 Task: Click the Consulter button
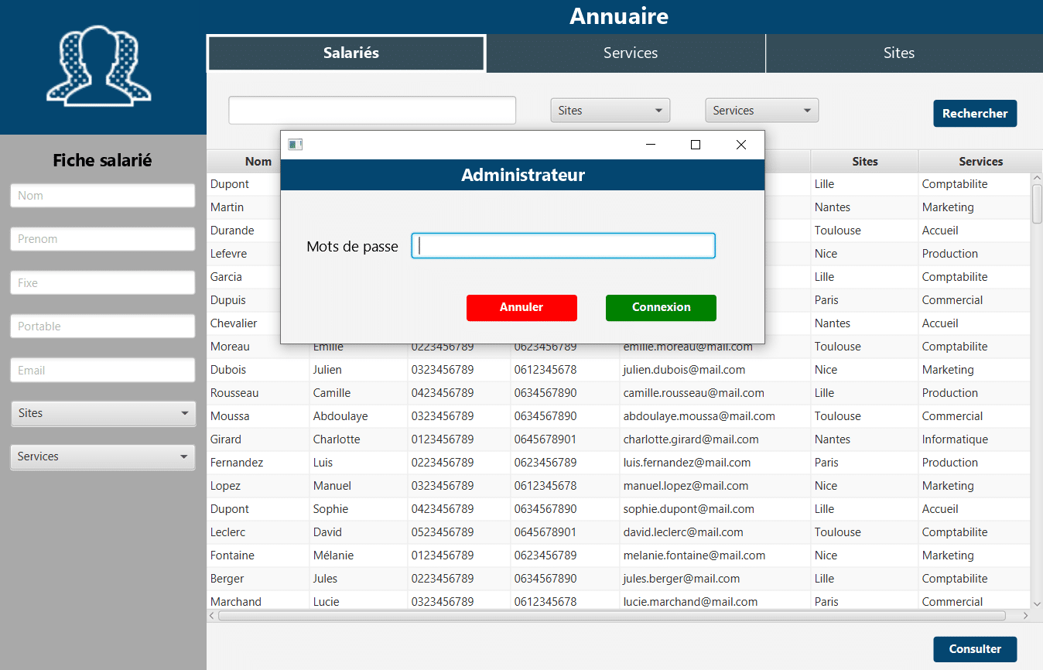pos(975,649)
